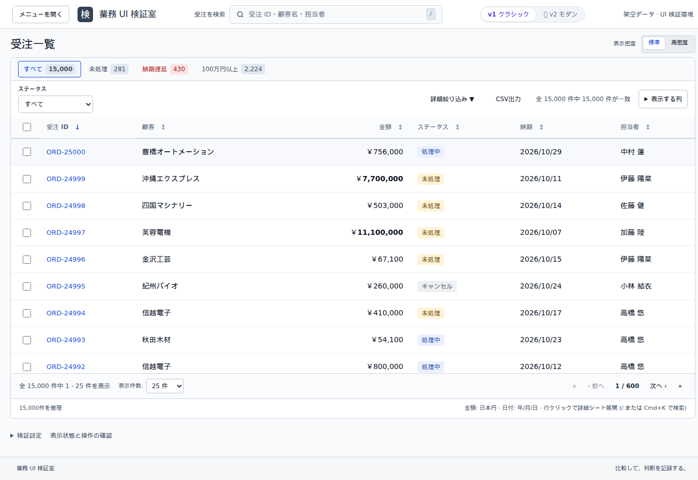Toggle the select-all header checkbox
Screen dimensions: 698x480
click(x=27, y=127)
